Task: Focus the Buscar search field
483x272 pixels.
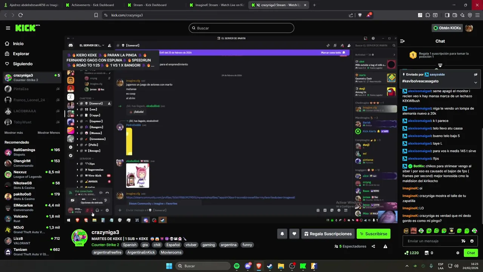Action: tap(241, 28)
